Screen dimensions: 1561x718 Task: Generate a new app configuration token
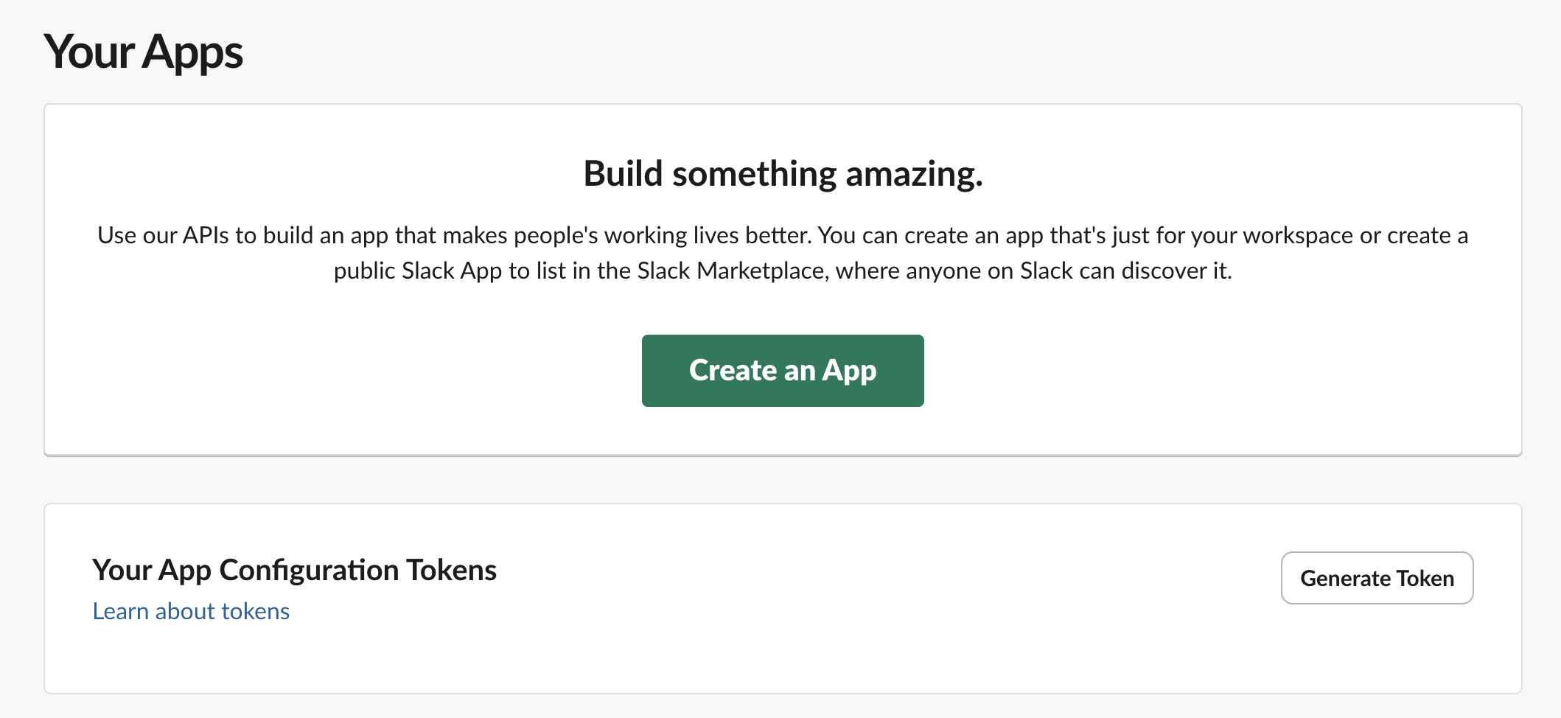pyautogui.click(x=1377, y=578)
